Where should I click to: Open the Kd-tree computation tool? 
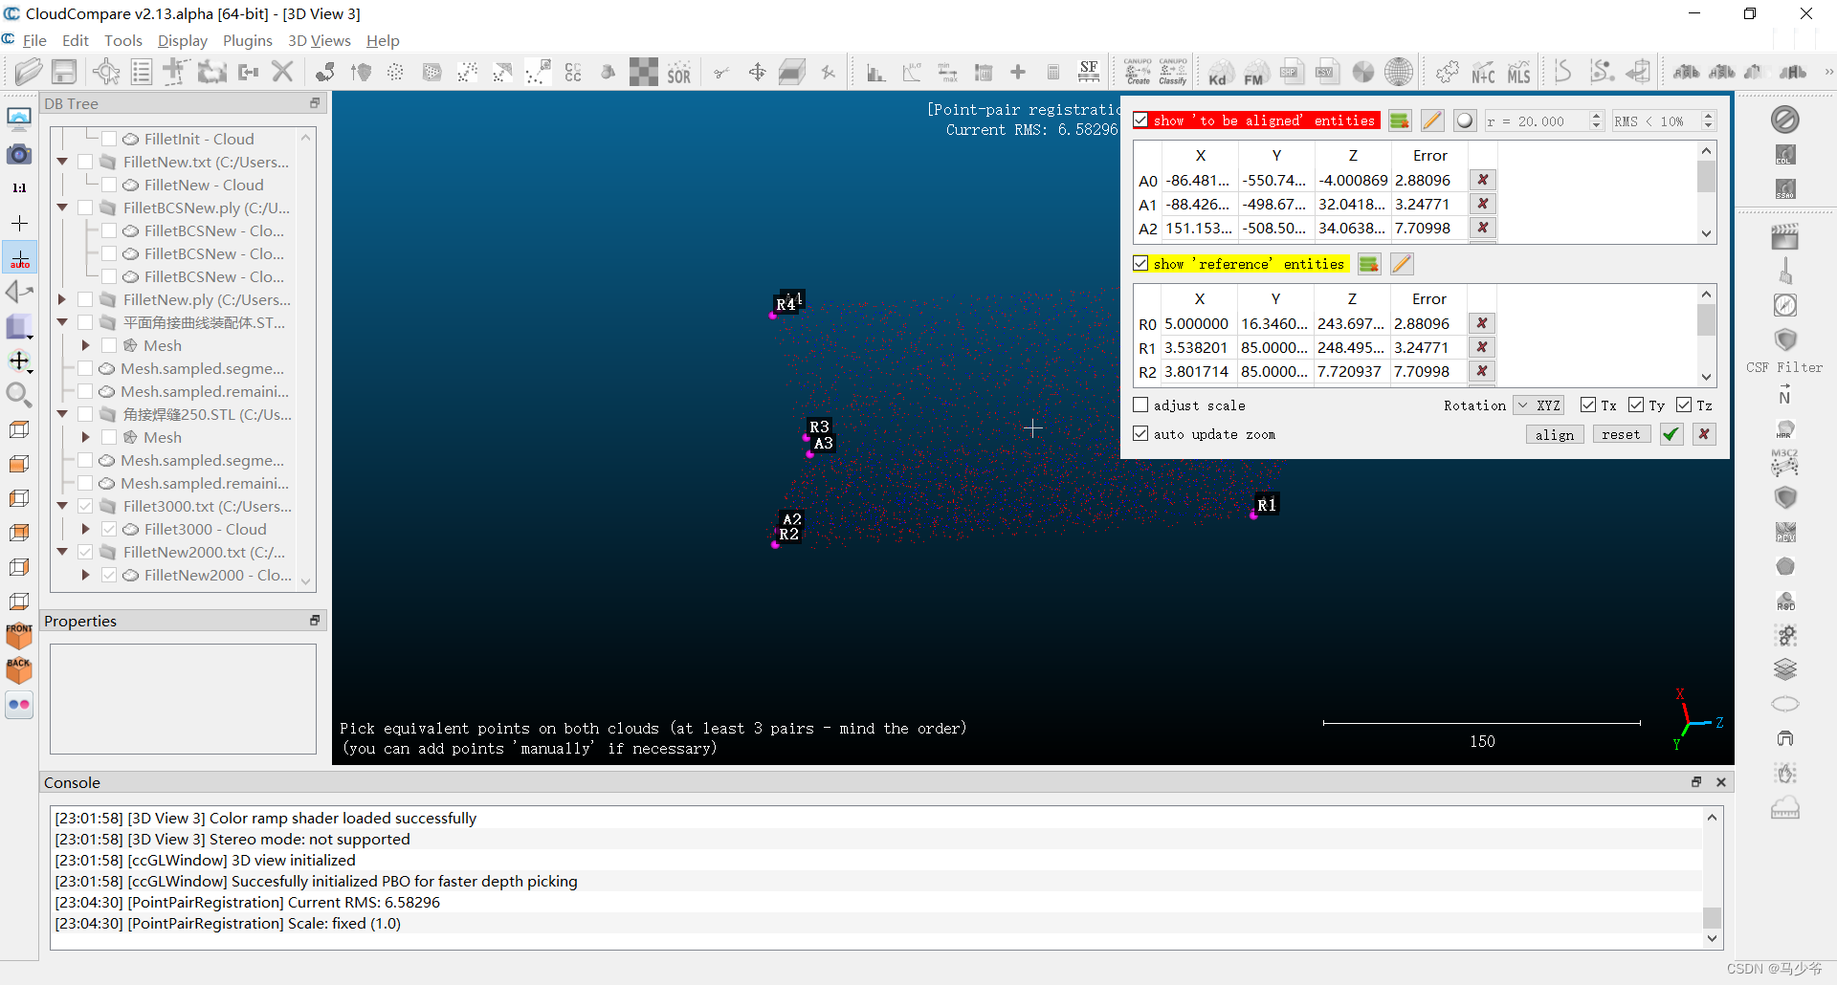coord(1219,71)
